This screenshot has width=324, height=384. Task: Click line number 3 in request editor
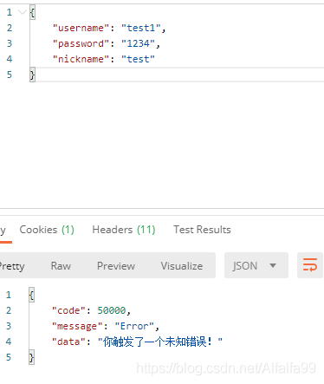[x=10, y=43]
